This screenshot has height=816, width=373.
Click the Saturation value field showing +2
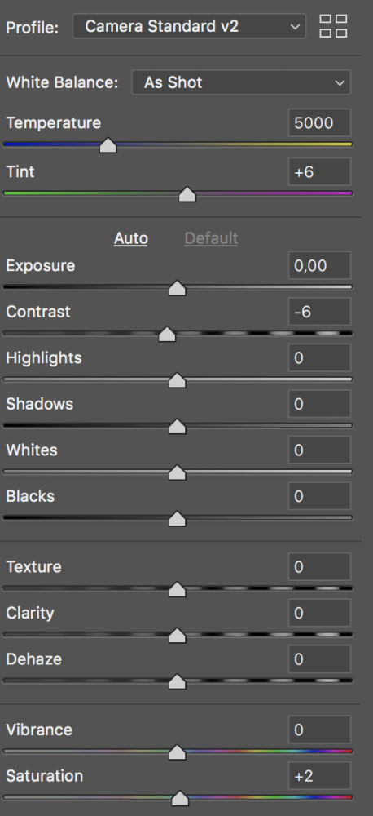click(x=319, y=776)
